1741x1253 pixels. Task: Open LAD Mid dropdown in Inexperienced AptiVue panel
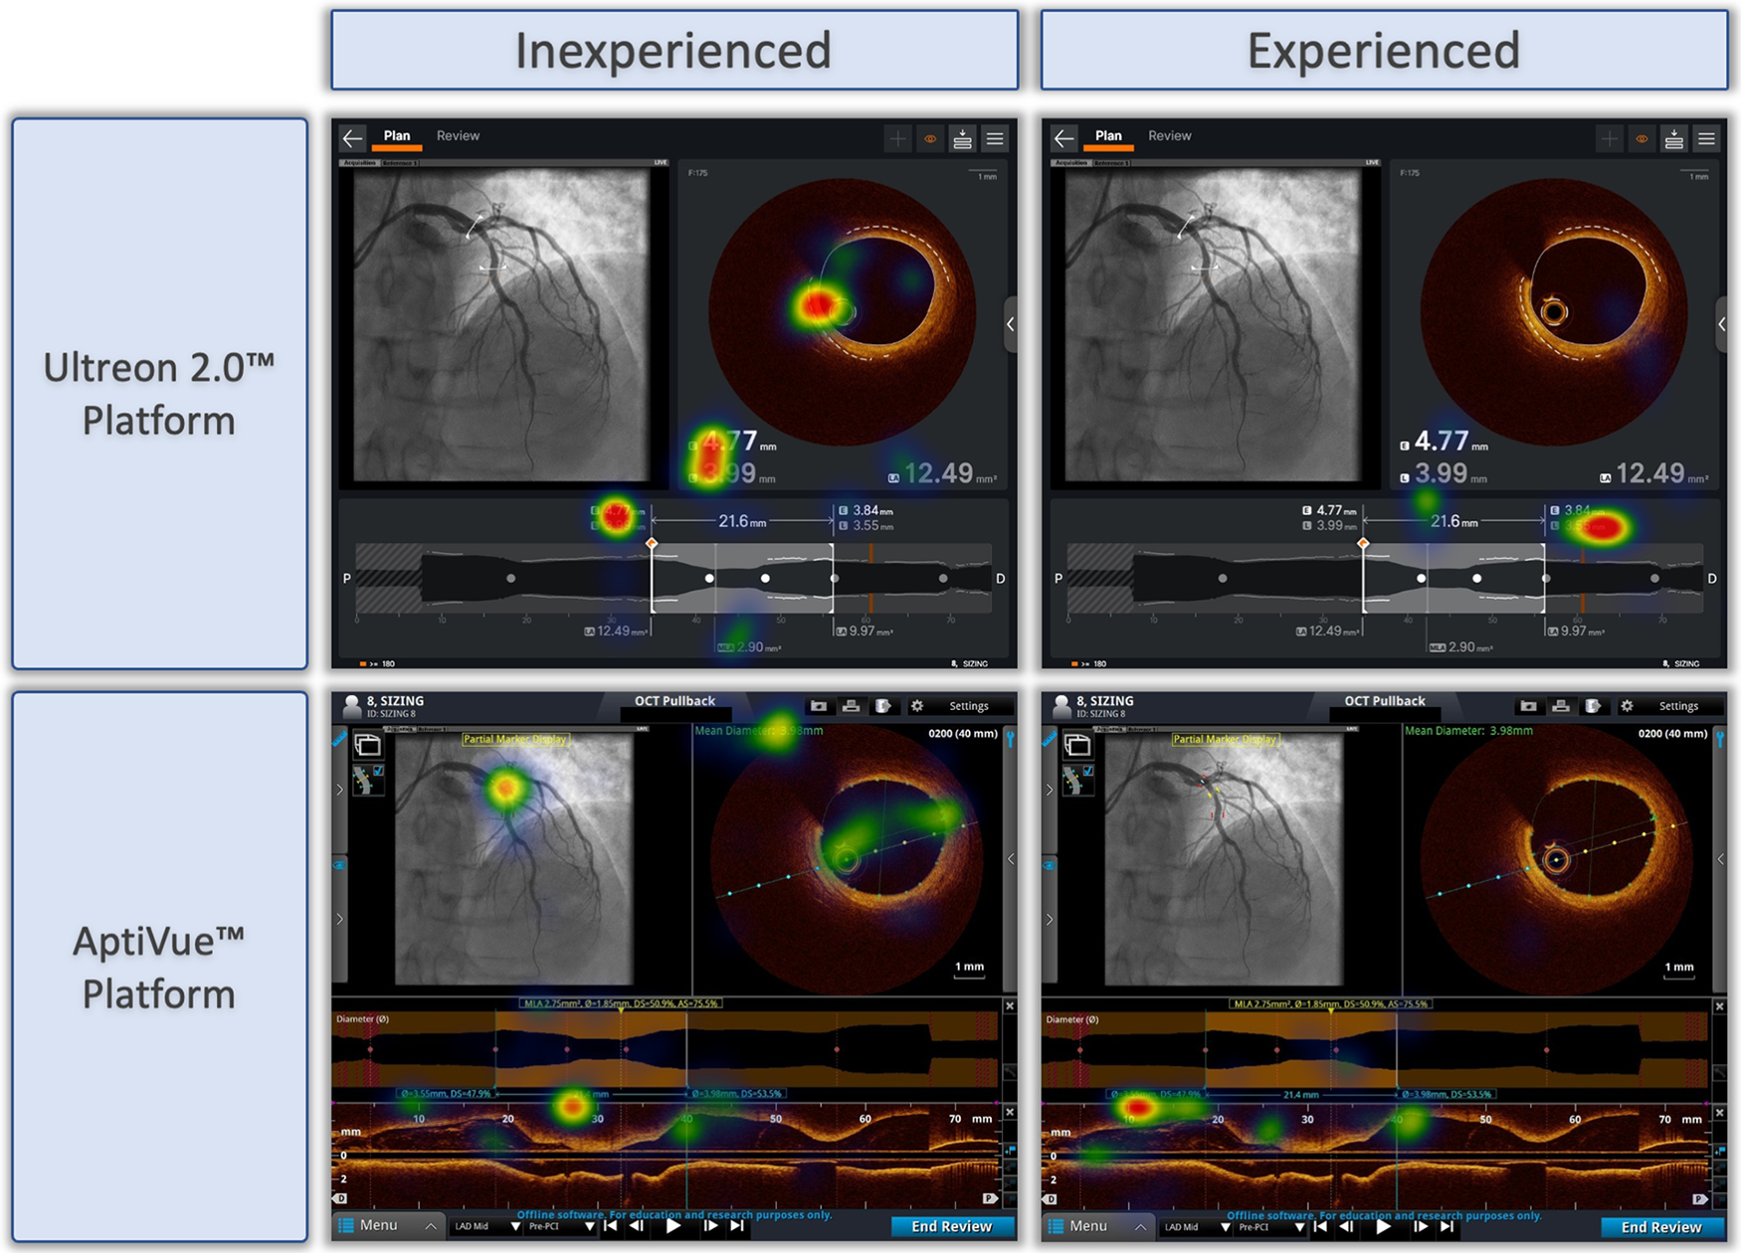pos(485,1227)
